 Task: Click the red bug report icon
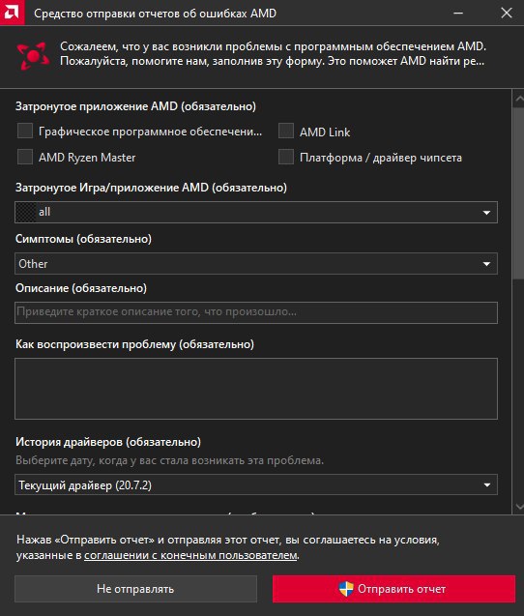[x=34, y=56]
